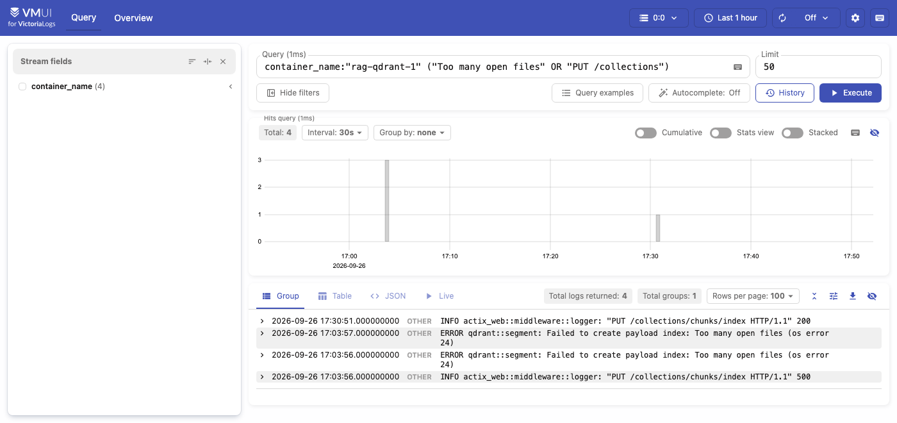Viewport: 897px width, 423px height.
Task: Open the settings gear
Action: pos(855,18)
